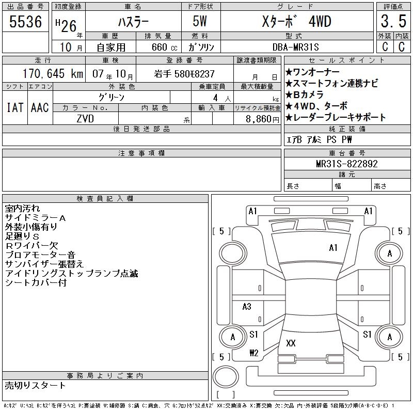The width and height of the screenshot is (413, 413).
Task: Select the 事務局よりご案内 header
Action: (x=105, y=376)
